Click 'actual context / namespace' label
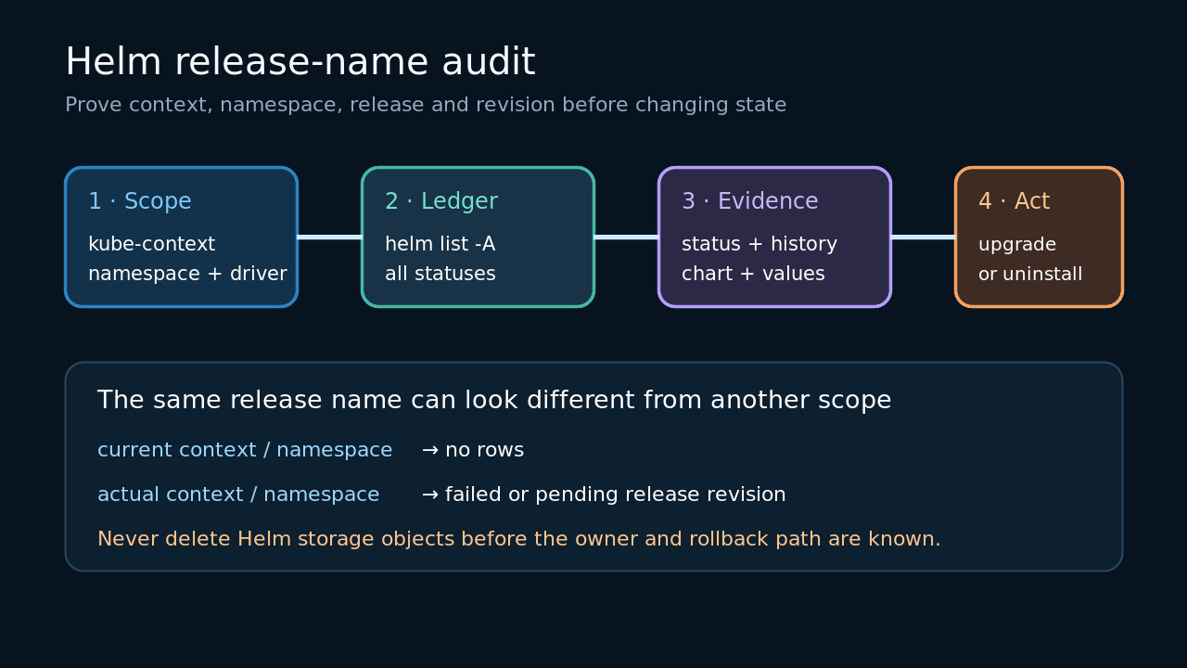 pos(238,495)
